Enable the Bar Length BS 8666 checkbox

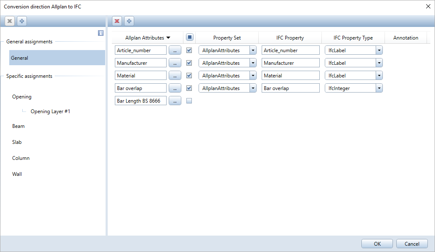[x=189, y=101]
